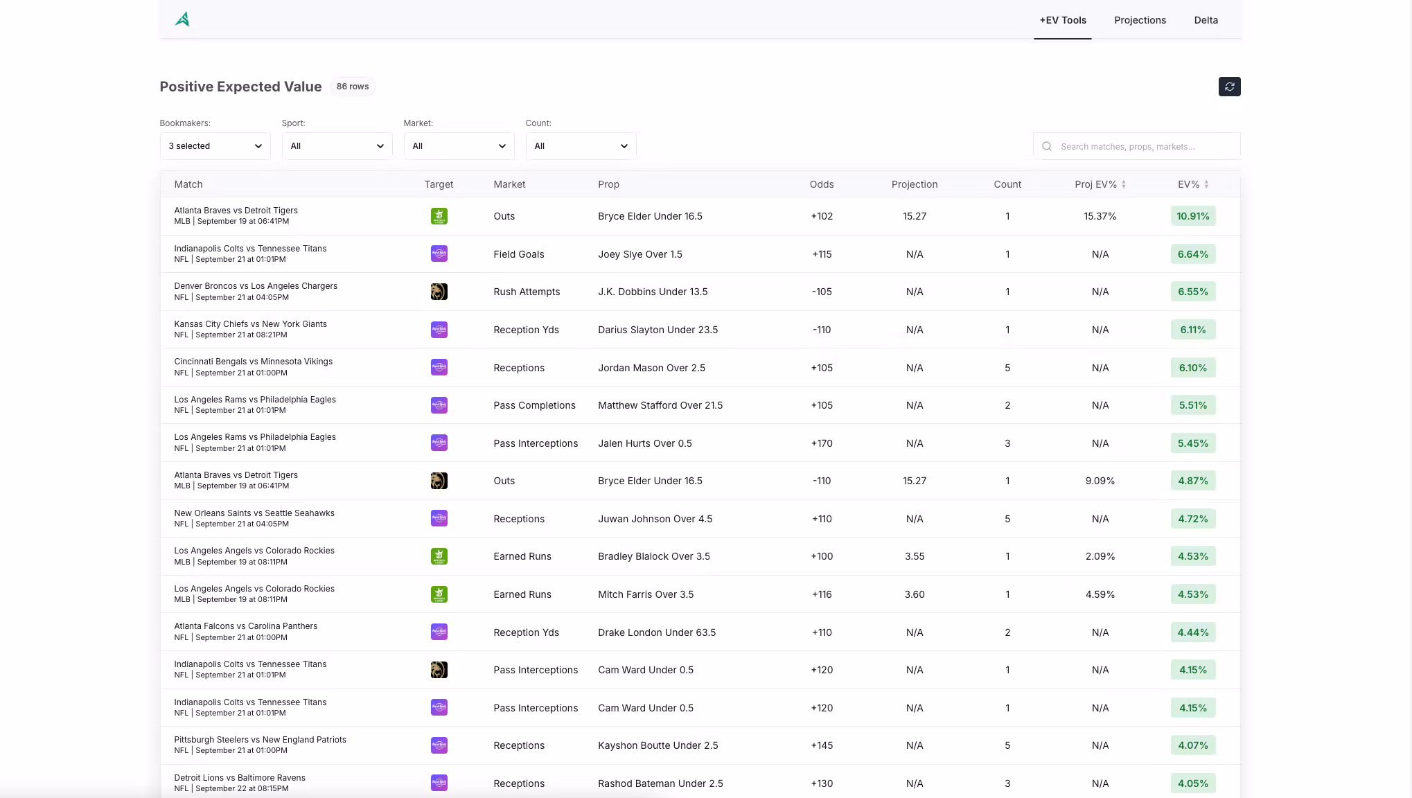The image size is (1412, 798).
Task: Open the Market filter dropdown
Action: (x=459, y=146)
